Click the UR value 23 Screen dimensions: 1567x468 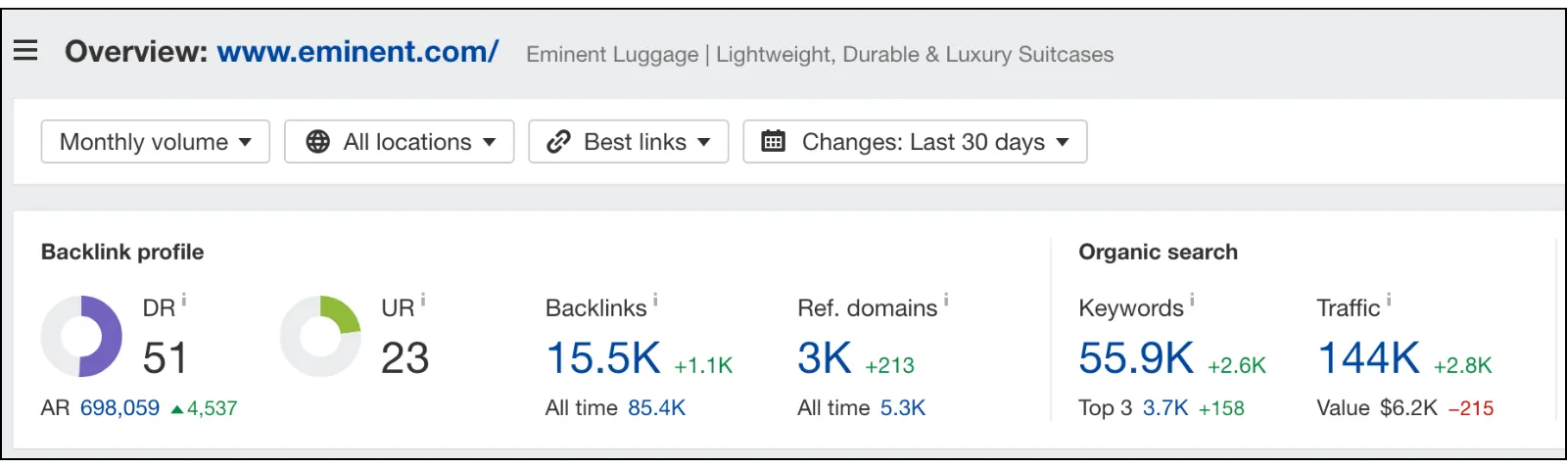coord(404,358)
